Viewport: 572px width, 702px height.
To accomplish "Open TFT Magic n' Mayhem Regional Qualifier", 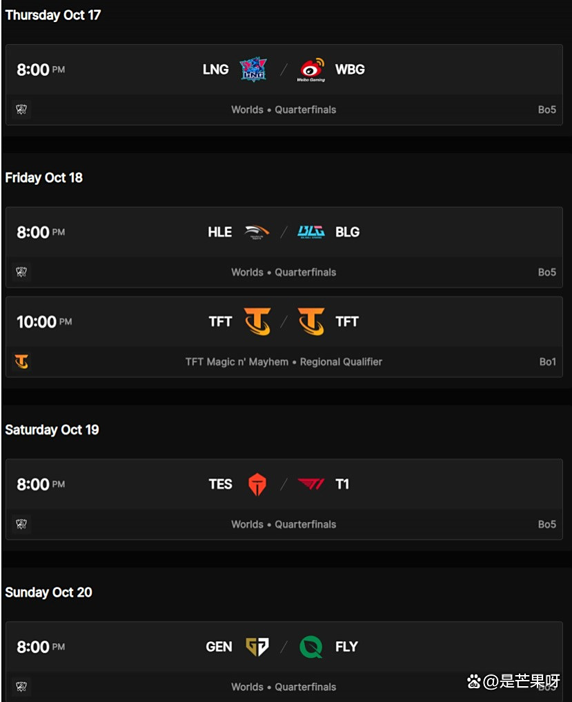I will [x=284, y=361].
